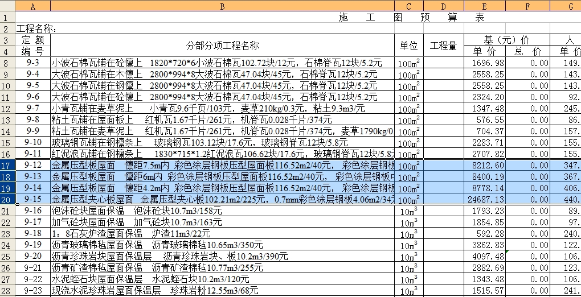Click quota number cell 9-12
Image resolution: width=581 pixels, height=297 pixels.
pos(32,165)
